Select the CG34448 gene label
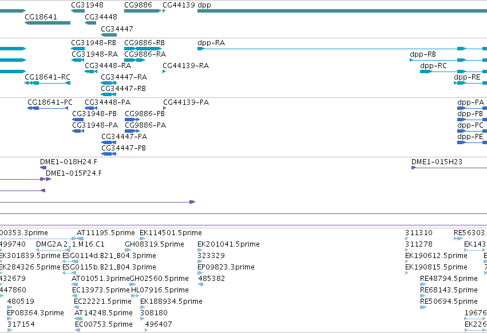487x333 pixels. [x=101, y=17]
